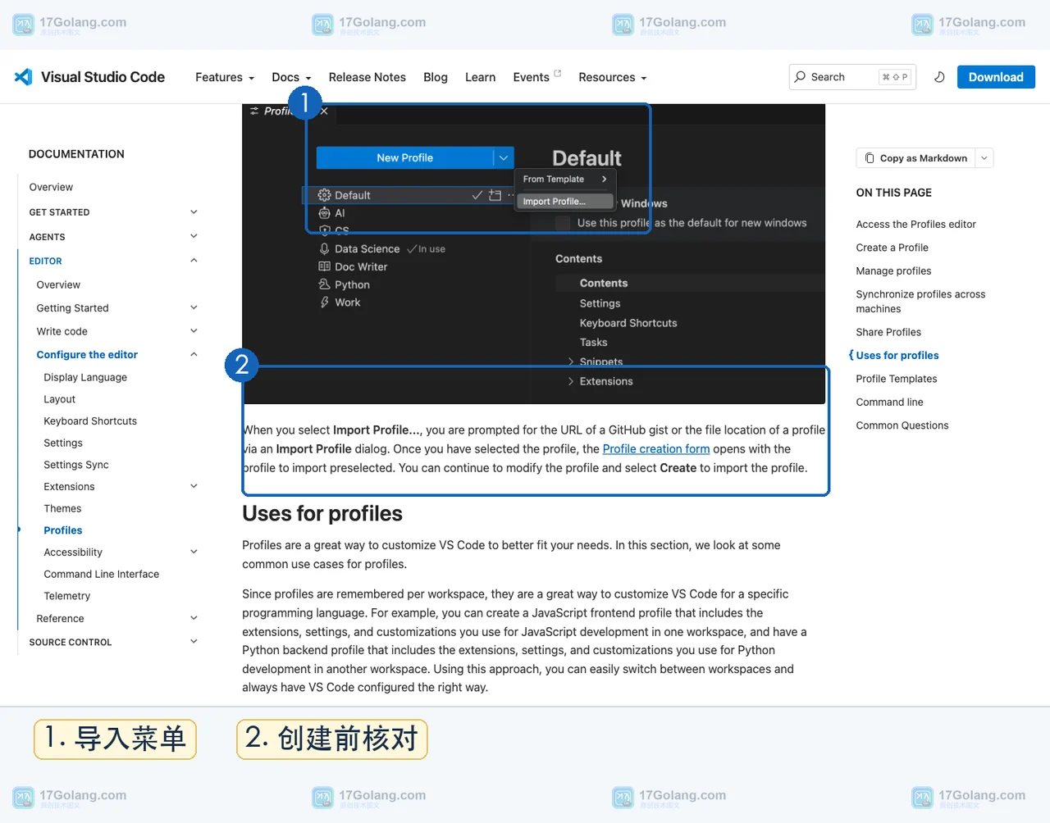Jump to Create a Profile section

pos(892,248)
